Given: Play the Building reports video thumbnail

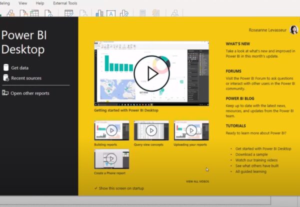Looking at the screenshot, I should 111,130.
